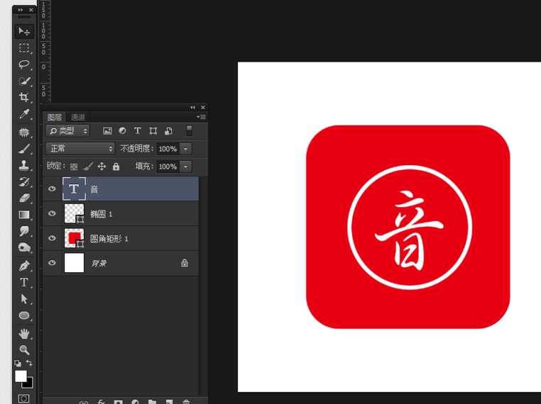Toggle Quick Mask mode icon
This screenshot has height=404, width=541.
click(23, 398)
